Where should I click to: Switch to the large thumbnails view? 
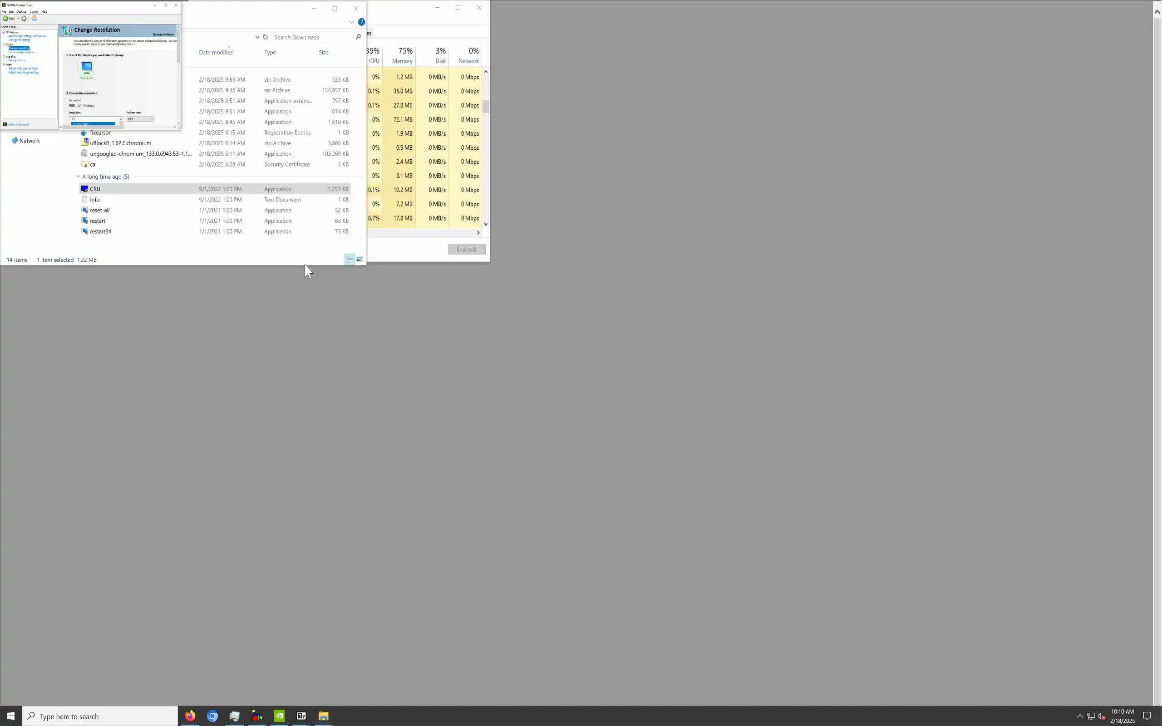coord(359,260)
